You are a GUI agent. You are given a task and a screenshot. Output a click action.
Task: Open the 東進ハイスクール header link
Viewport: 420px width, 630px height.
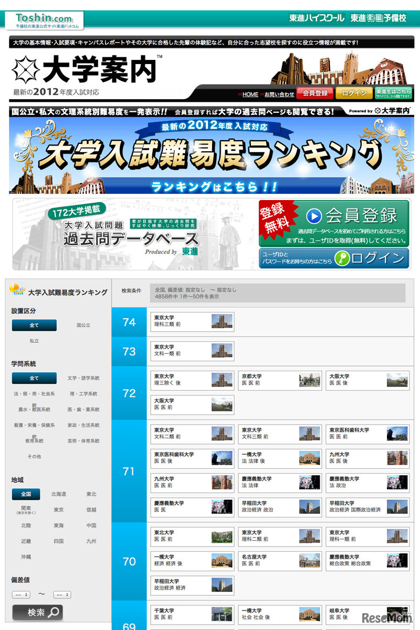pos(317,18)
